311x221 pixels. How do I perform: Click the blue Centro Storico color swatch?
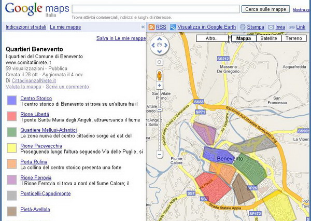point(12,100)
